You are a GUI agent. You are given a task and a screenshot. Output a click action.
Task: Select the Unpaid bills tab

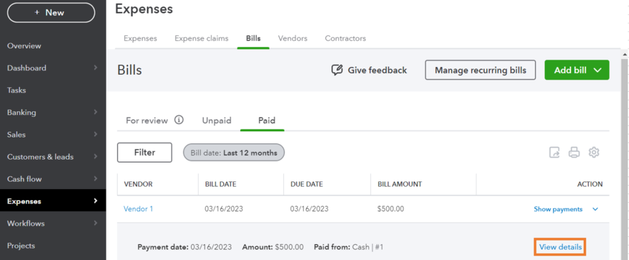pyautogui.click(x=217, y=121)
